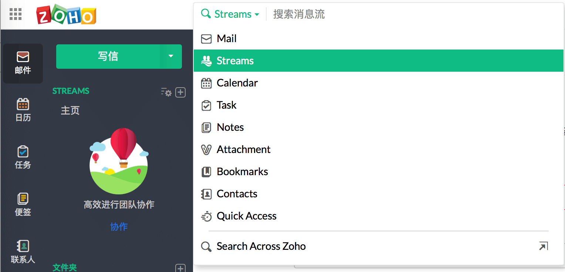Pick Bookmarks from the search list
The width and height of the screenshot is (565, 272).
[242, 171]
